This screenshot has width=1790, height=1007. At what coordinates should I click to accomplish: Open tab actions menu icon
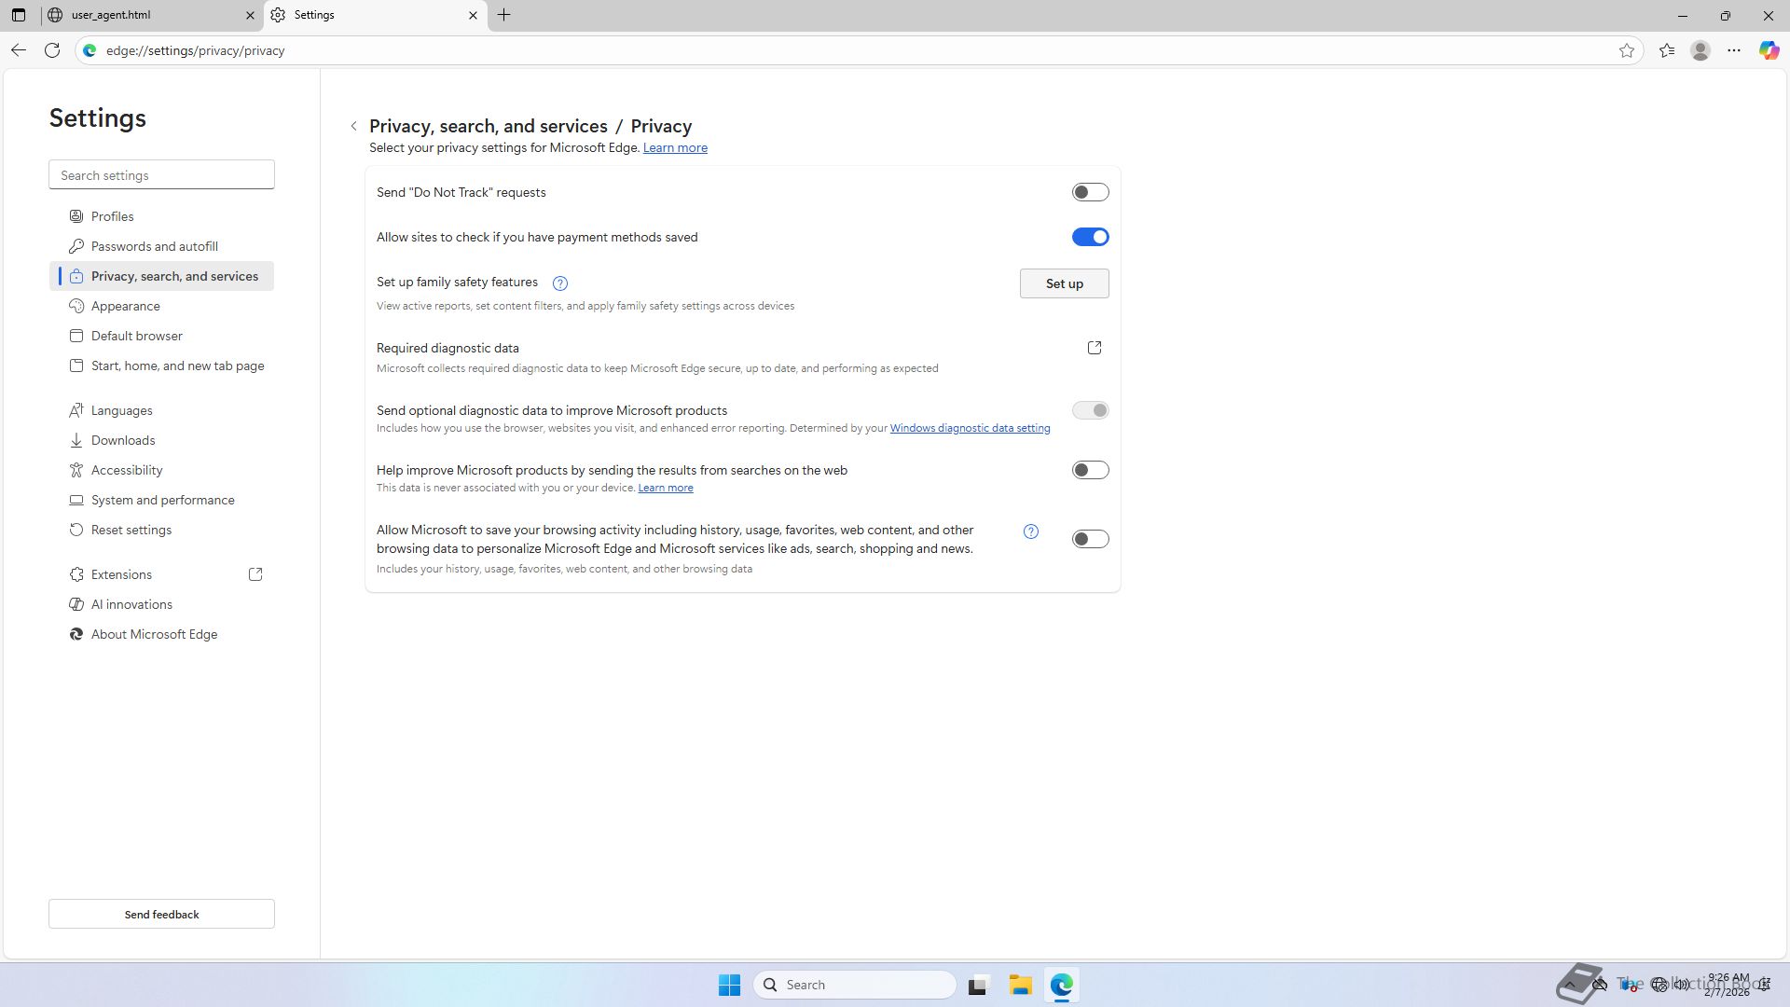pyautogui.click(x=19, y=15)
